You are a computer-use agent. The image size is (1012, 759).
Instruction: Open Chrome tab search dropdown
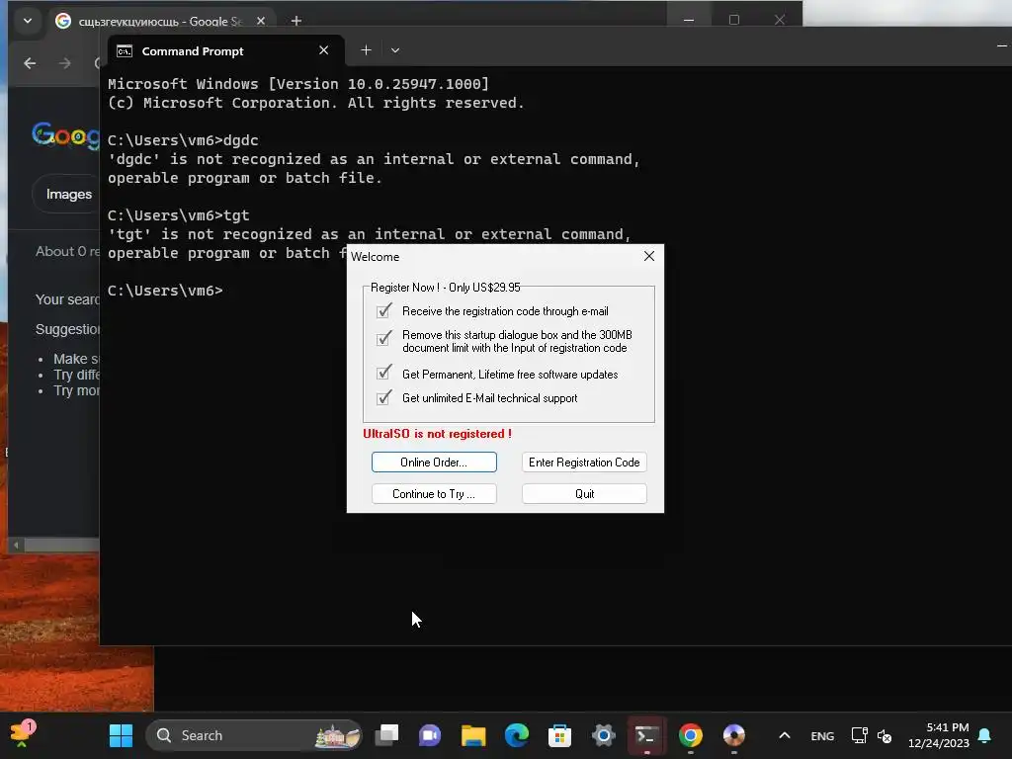(28, 21)
